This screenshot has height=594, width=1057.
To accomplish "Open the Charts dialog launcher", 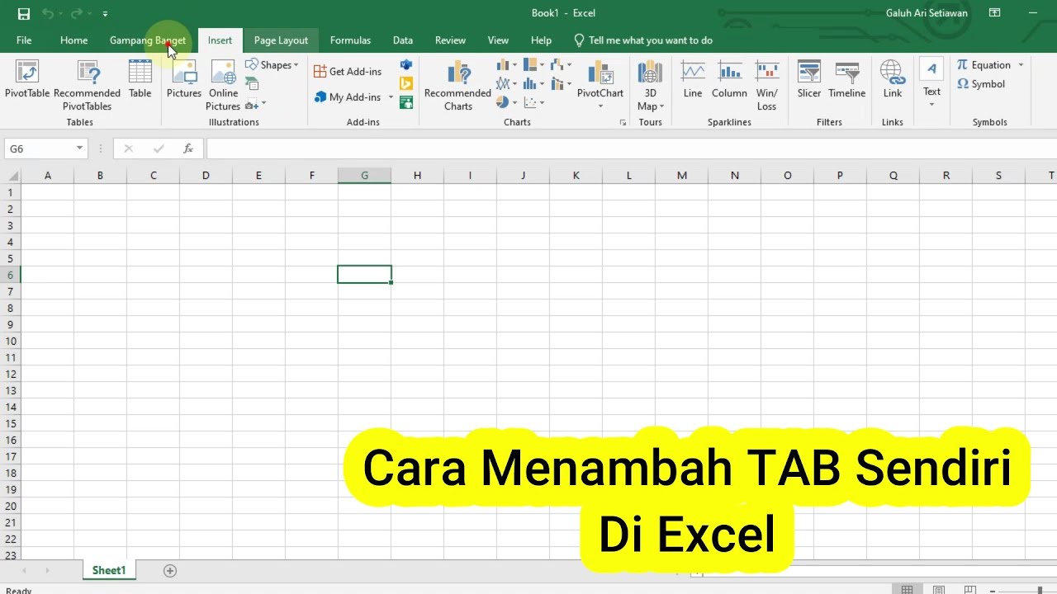I will point(623,123).
